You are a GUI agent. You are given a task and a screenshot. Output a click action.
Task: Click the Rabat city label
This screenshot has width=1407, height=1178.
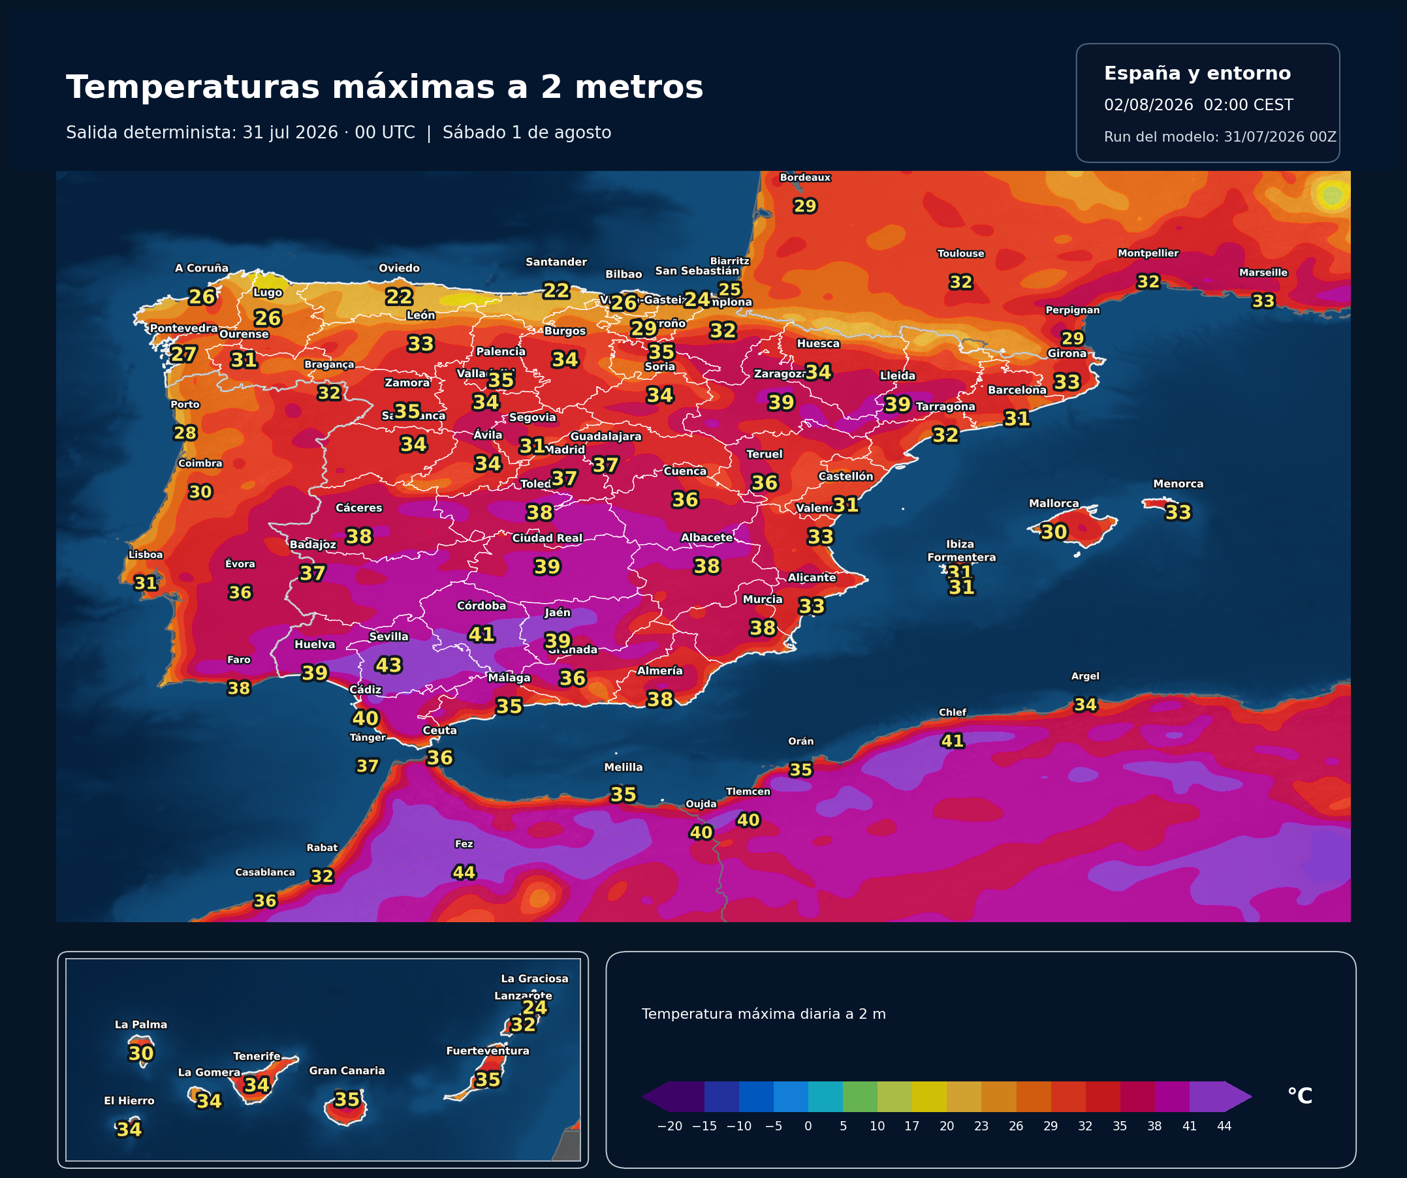coord(323,847)
